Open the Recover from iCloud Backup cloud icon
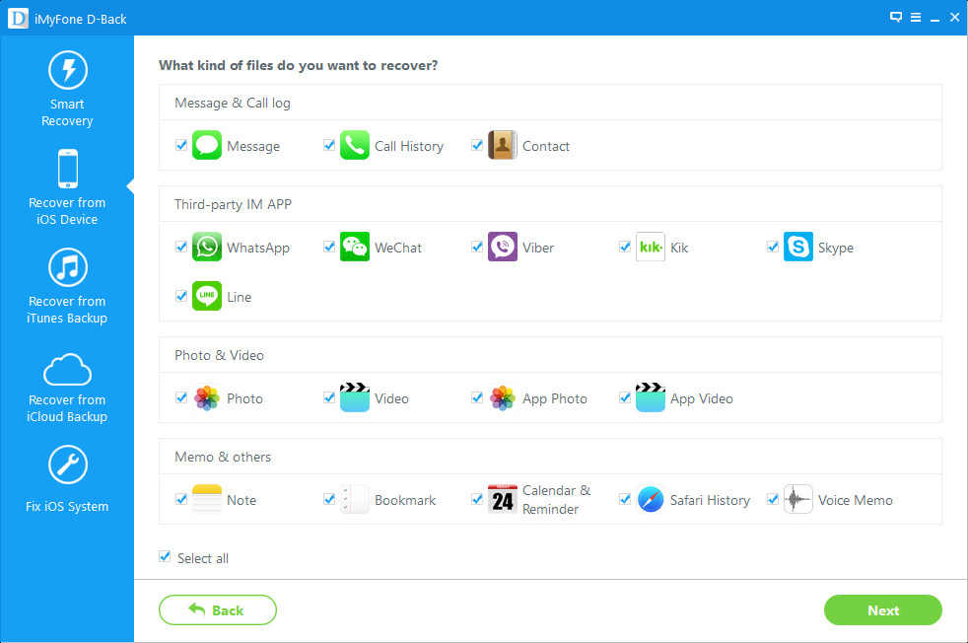The height and width of the screenshot is (643, 968). pyautogui.click(x=68, y=369)
